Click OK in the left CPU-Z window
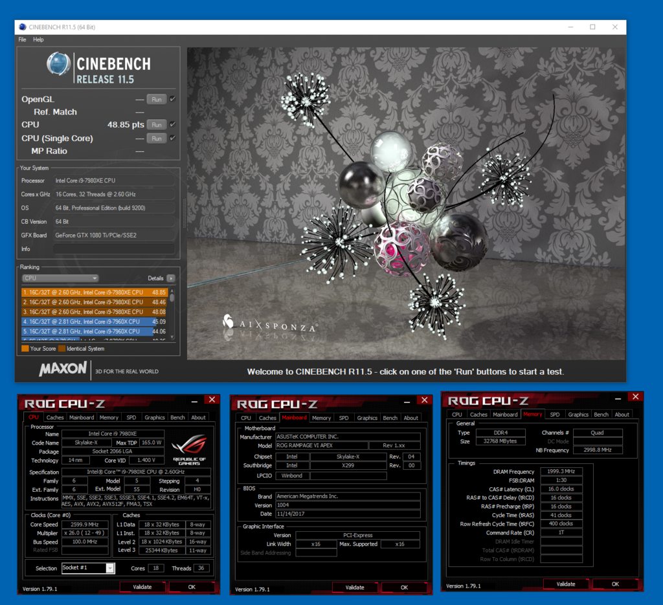The height and width of the screenshot is (605, 663). pyautogui.click(x=192, y=587)
